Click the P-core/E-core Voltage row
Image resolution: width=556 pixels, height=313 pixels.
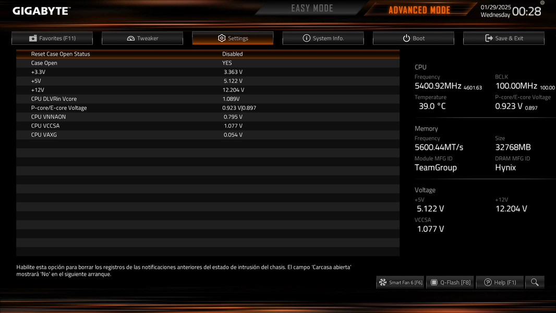click(x=208, y=108)
